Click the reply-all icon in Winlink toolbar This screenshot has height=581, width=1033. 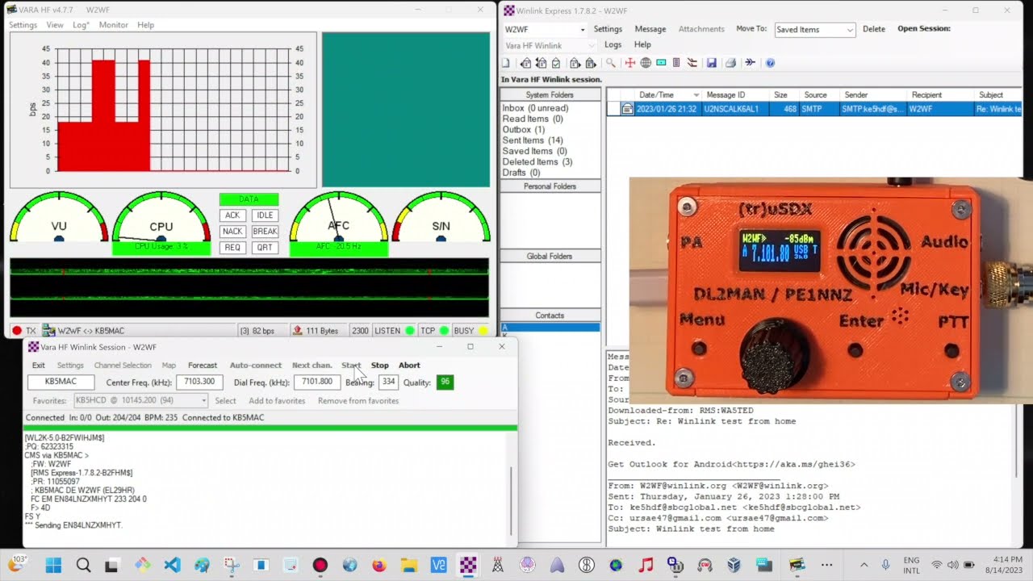(x=542, y=63)
